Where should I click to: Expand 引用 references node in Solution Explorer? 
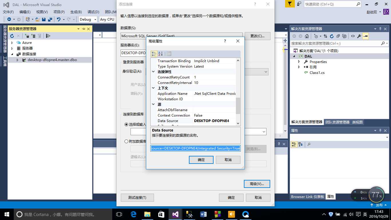[x=299, y=67]
